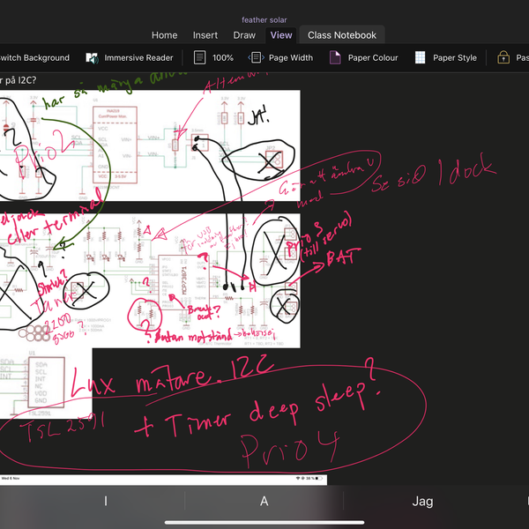Tap keyboard suggestion 'Jag'
This screenshot has height=529, width=529.
pyautogui.click(x=422, y=501)
